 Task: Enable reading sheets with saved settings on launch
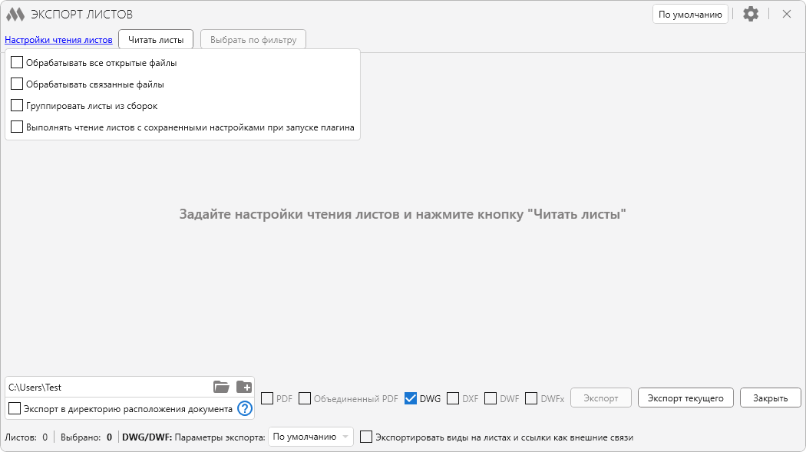coord(17,127)
